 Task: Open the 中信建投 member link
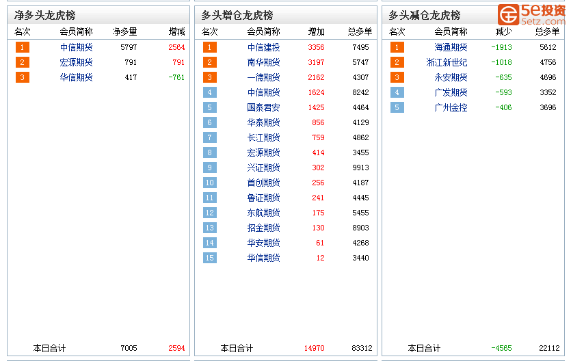(263, 47)
